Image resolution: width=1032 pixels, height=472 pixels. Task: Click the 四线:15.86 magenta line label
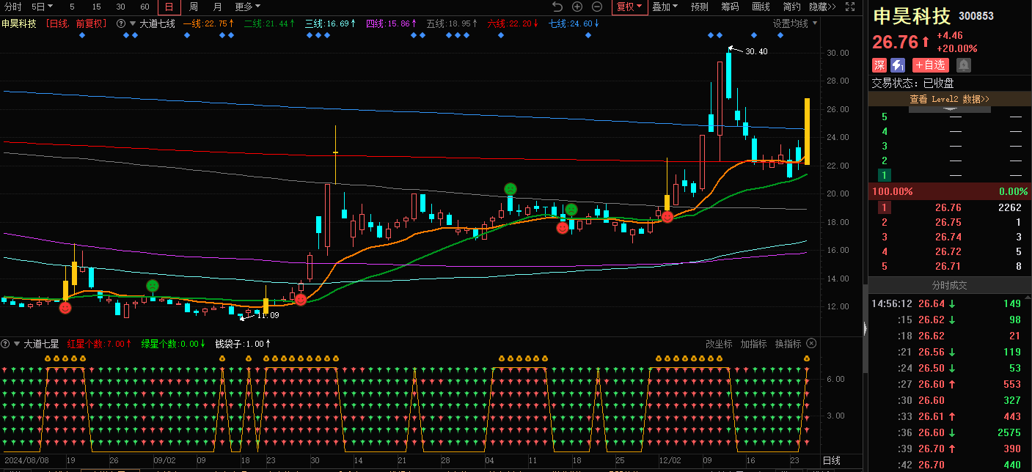click(391, 23)
